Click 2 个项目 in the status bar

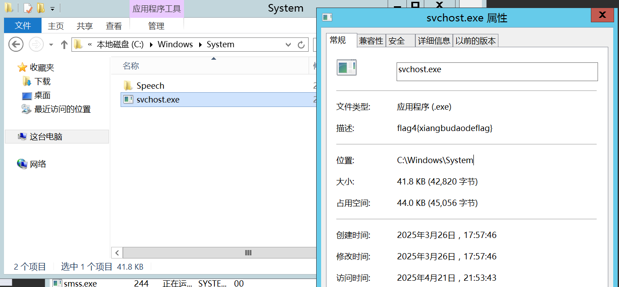pyautogui.click(x=30, y=267)
